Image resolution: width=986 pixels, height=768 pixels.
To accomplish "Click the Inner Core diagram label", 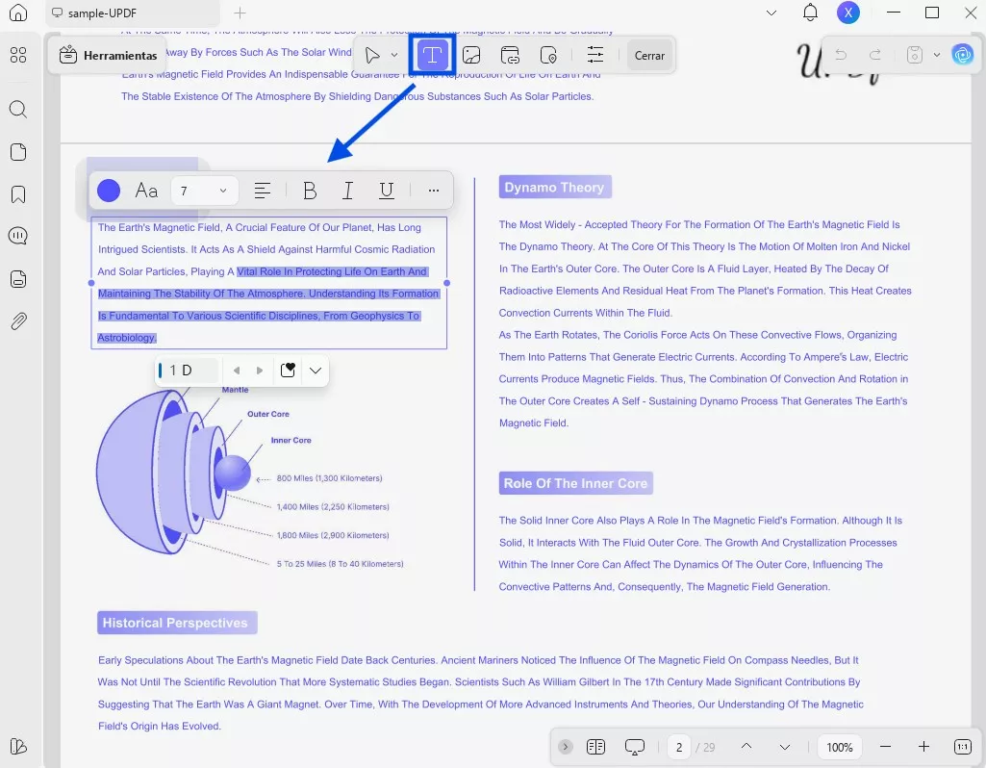I will click(291, 440).
